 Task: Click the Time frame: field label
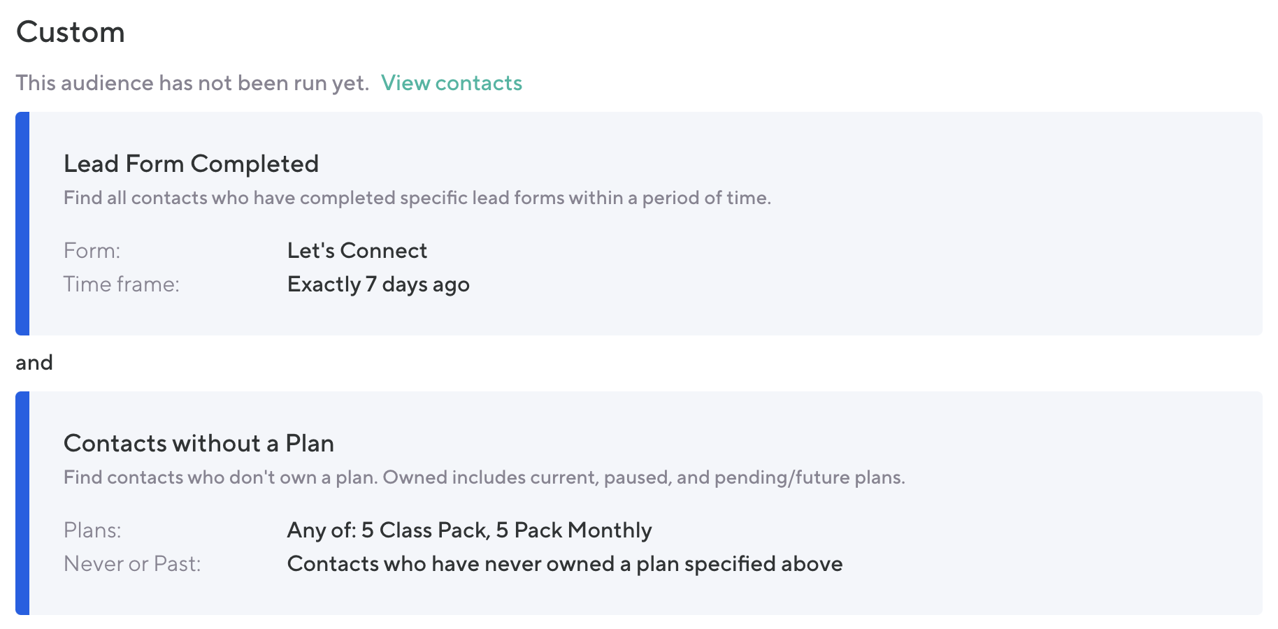tap(121, 284)
